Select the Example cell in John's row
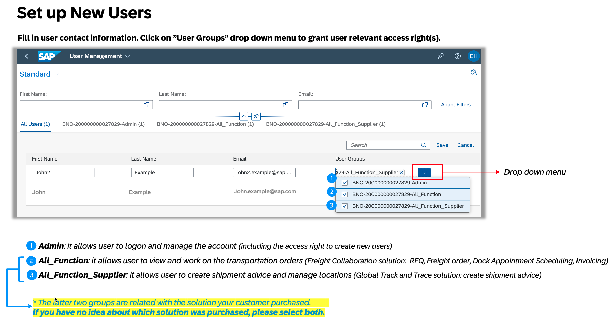This screenshot has width=611, height=320. 140,192
